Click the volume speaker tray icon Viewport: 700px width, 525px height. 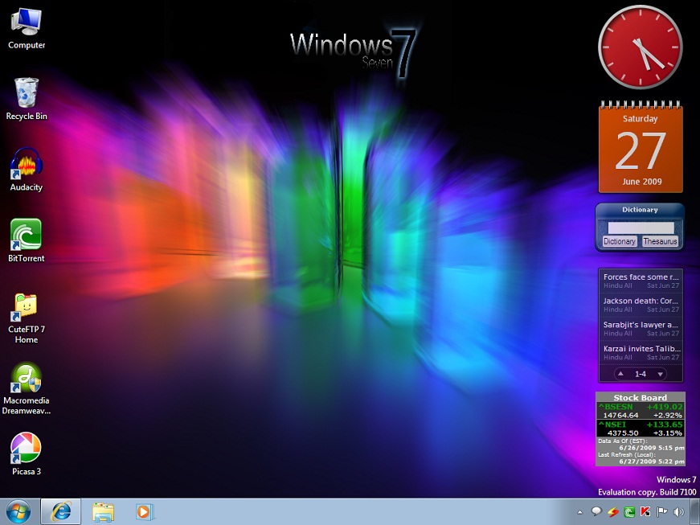[x=679, y=511]
